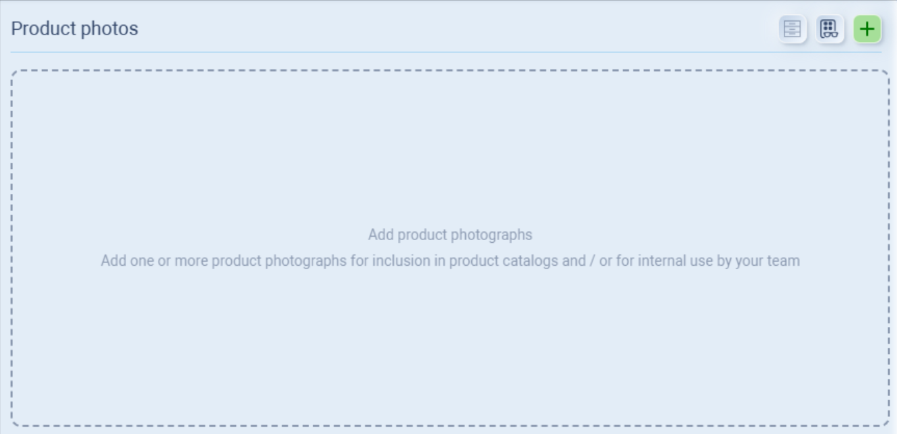Image resolution: width=897 pixels, height=434 pixels.
Task: Click the middle icon in section header
Action: coord(830,29)
